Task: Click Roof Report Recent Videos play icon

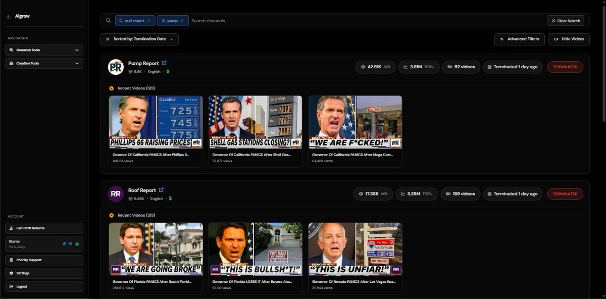Action: [112, 215]
